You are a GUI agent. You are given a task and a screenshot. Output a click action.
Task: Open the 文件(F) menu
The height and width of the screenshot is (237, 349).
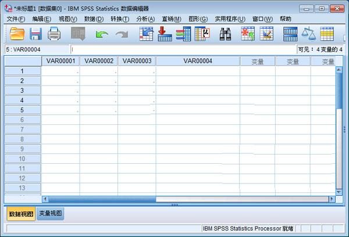16,19
